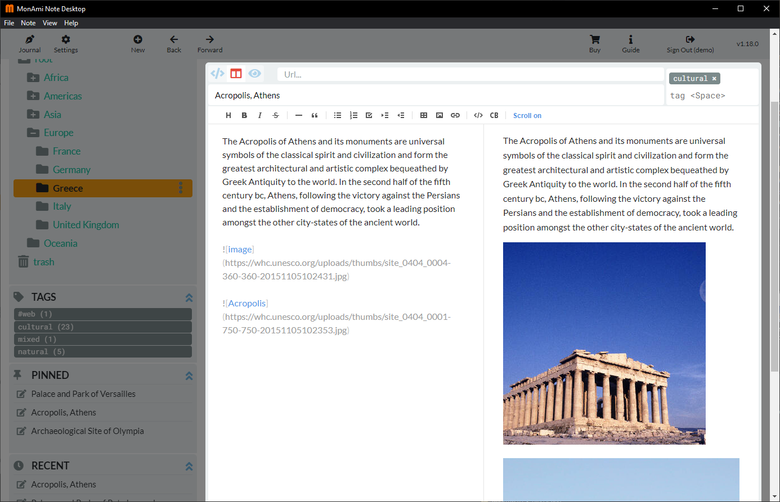Open the Note menu

click(28, 23)
